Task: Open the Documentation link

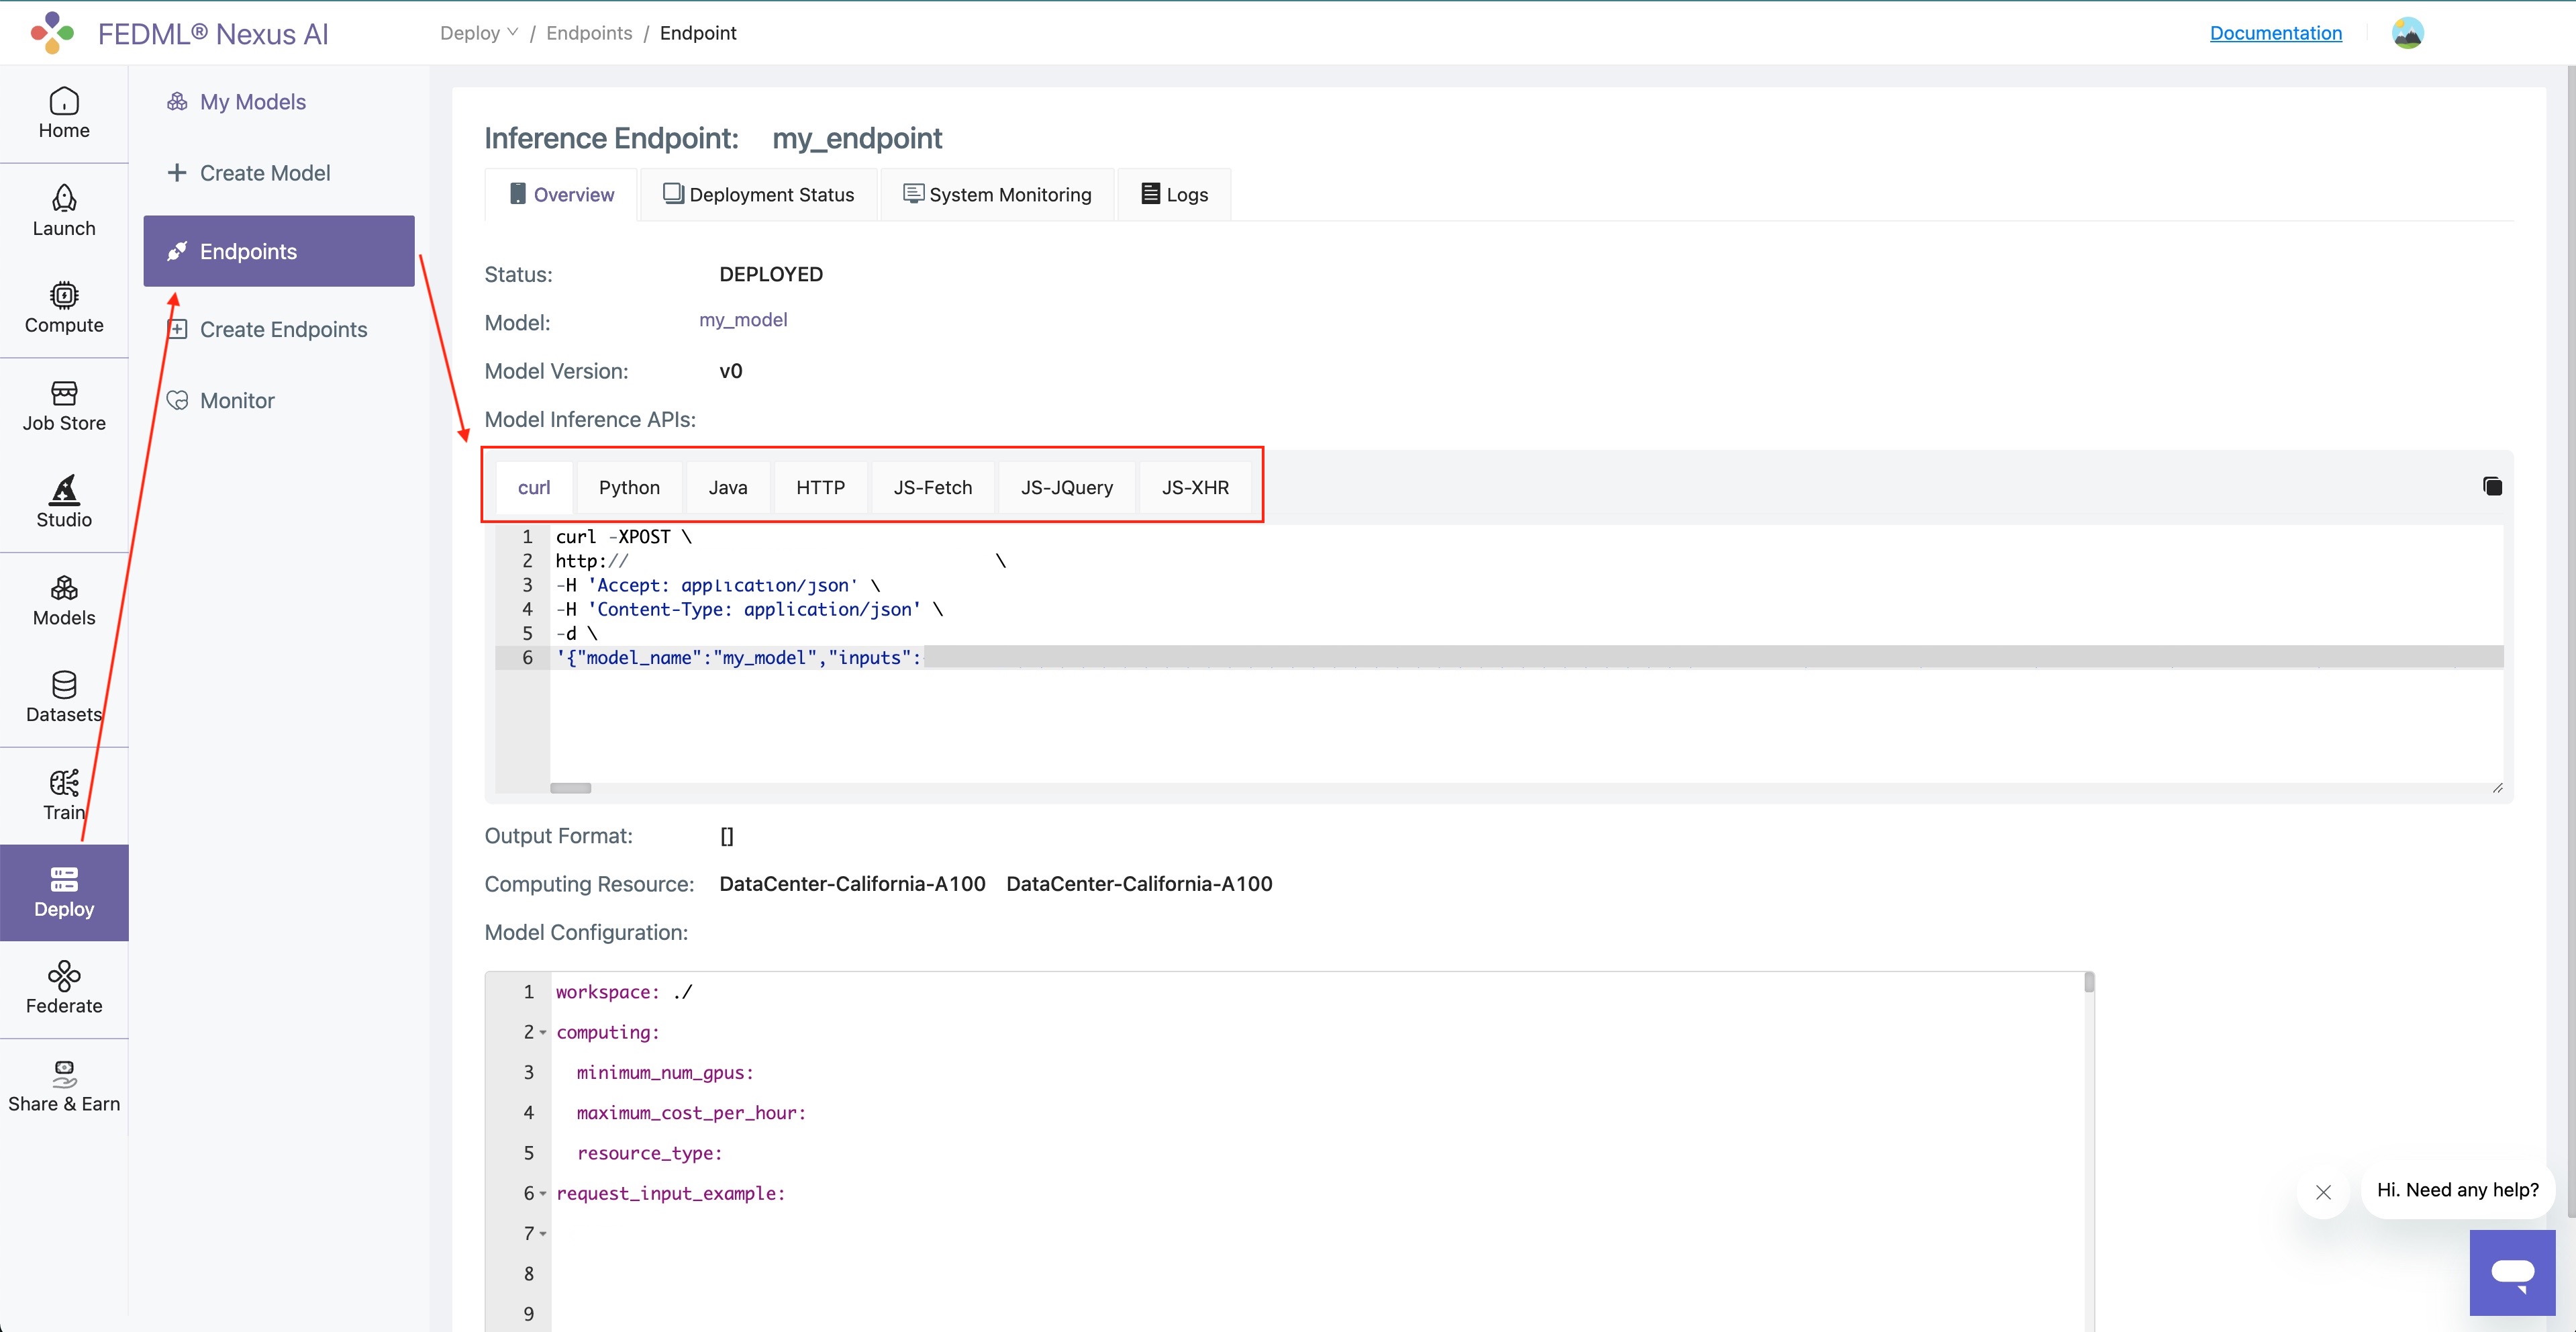Action: click(2275, 33)
